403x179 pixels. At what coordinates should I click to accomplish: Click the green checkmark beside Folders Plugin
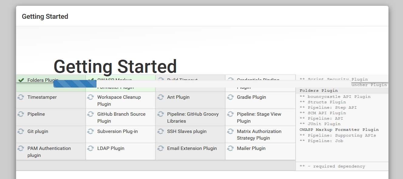click(x=21, y=80)
